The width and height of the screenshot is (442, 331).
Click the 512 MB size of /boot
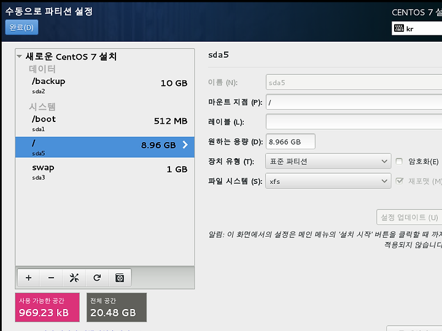point(171,121)
